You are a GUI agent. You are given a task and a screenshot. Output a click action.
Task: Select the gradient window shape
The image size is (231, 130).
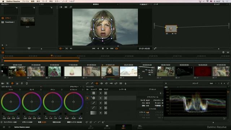pos(93,113)
